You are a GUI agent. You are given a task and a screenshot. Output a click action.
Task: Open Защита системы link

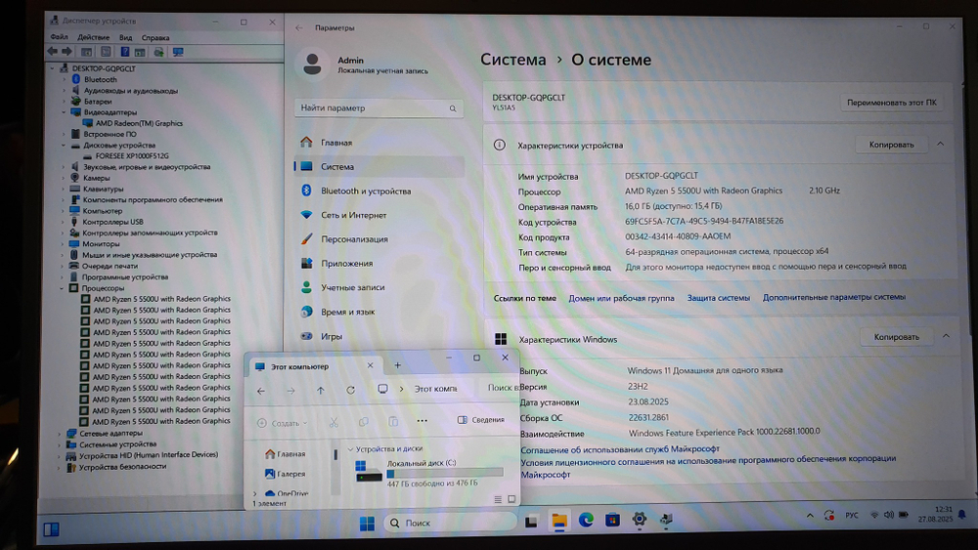pyautogui.click(x=719, y=298)
